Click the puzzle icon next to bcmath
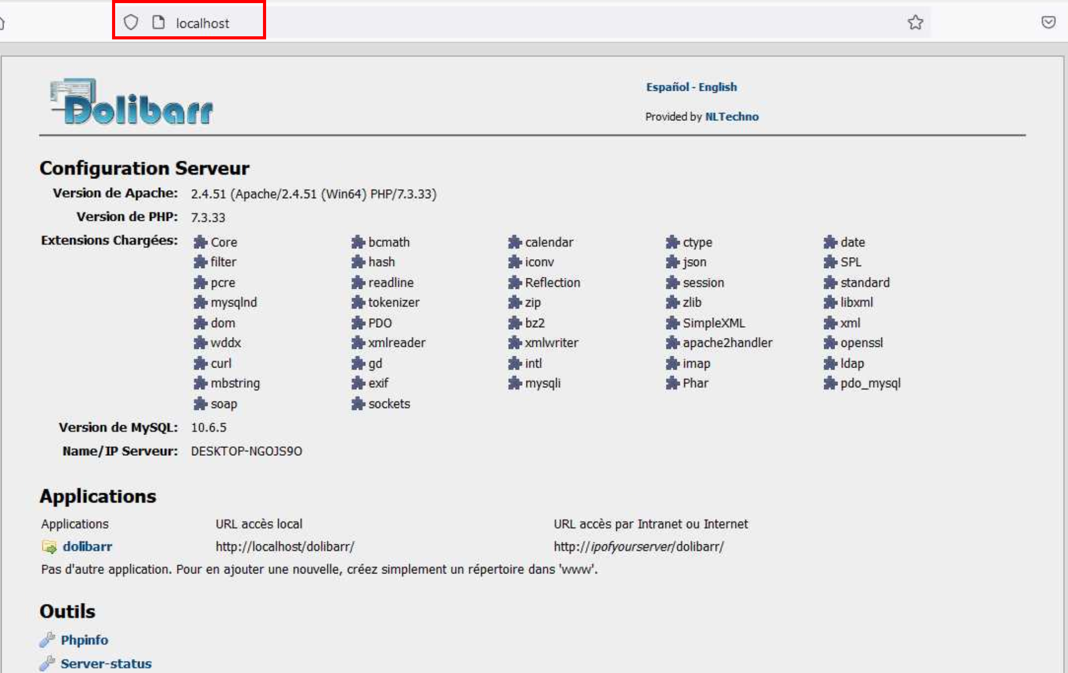 pos(358,242)
